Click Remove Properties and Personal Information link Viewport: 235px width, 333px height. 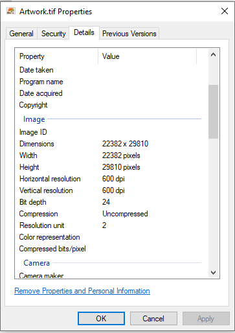pyautogui.click(x=82, y=291)
